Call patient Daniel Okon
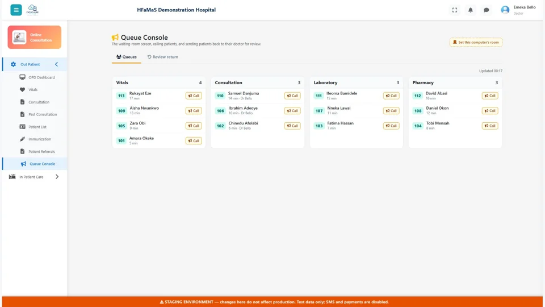The width and height of the screenshot is (545, 307). point(490,111)
